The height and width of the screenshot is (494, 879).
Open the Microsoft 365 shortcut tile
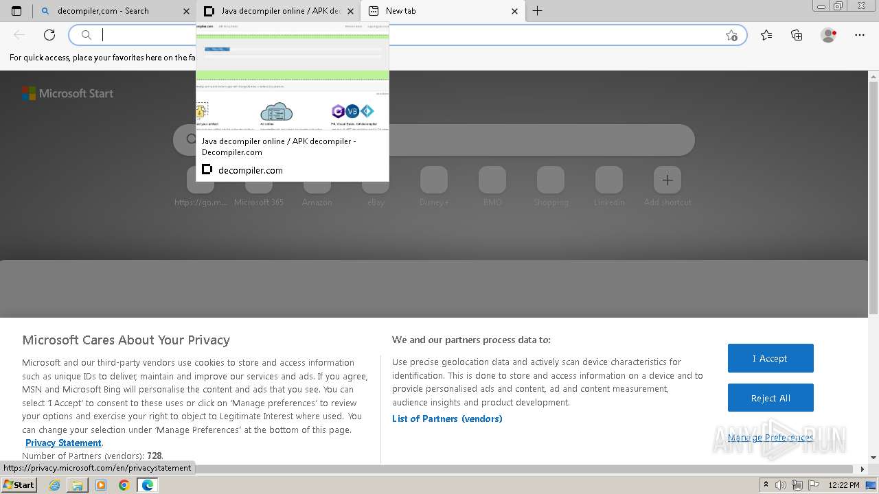[x=259, y=187]
